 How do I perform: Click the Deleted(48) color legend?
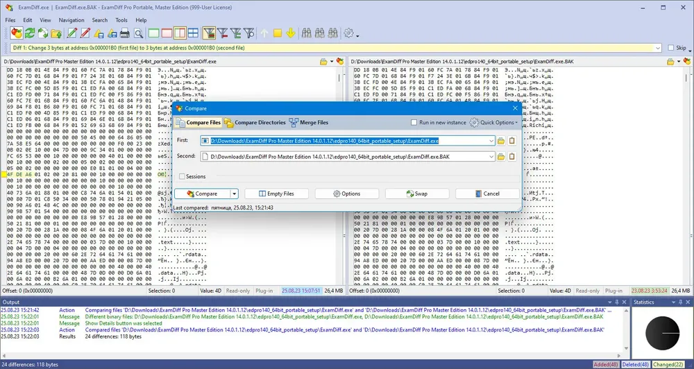635,365
